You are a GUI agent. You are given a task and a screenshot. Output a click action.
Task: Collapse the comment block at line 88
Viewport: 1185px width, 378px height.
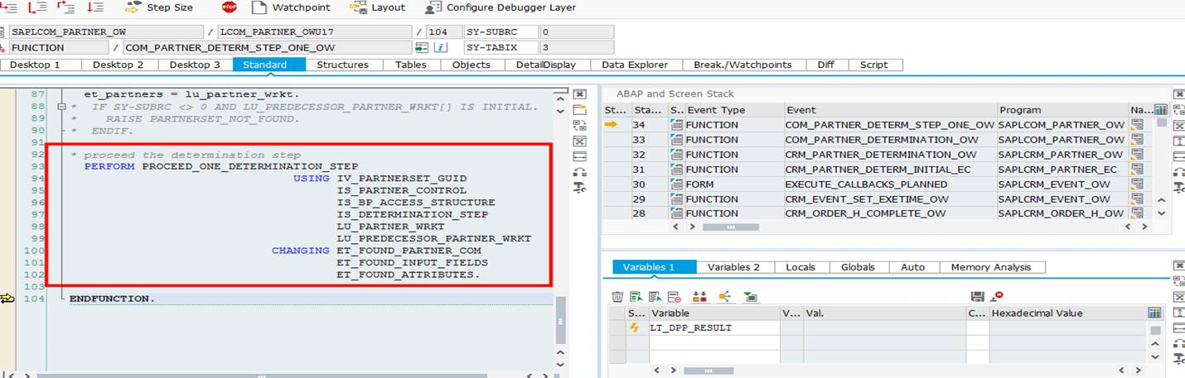(x=61, y=107)
